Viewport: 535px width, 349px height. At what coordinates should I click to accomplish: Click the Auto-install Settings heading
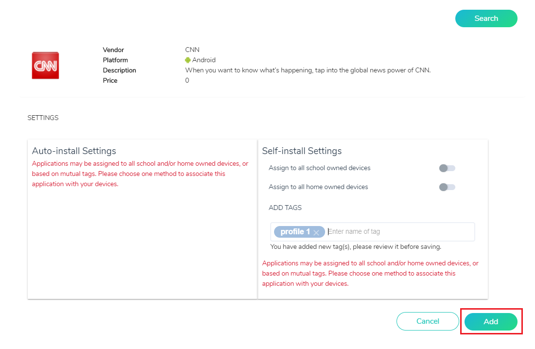74,151
